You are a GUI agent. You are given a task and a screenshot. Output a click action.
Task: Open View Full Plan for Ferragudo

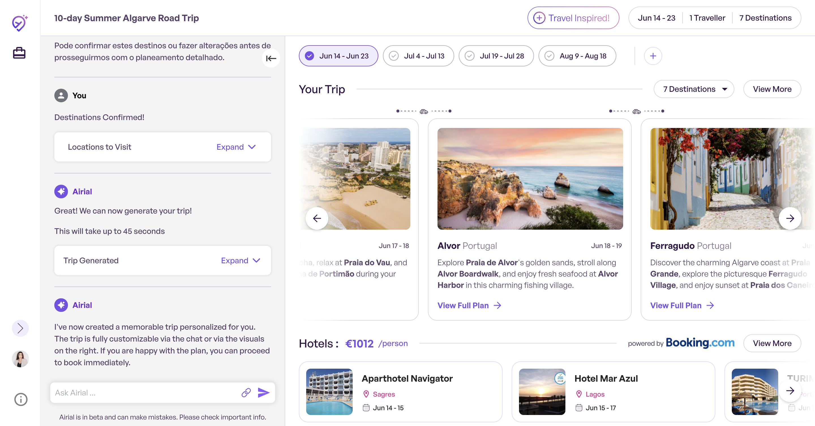(x=682, y=305)
